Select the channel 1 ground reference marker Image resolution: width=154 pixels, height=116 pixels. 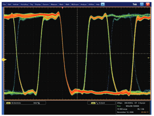pos(4,59)
